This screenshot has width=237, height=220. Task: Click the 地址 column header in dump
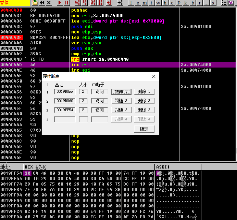(x=12, y=167)
